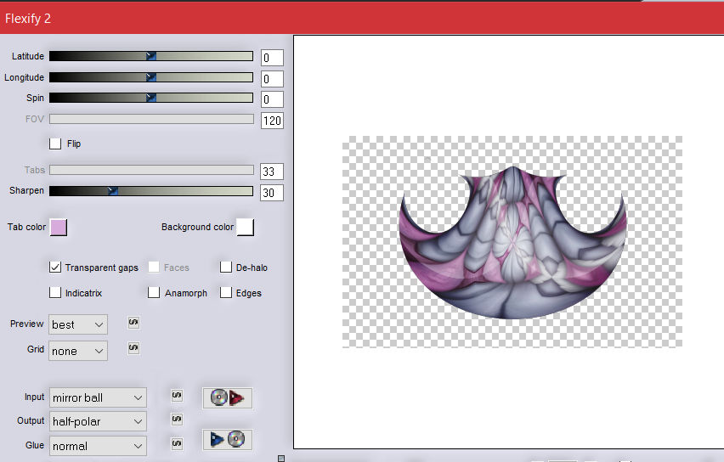Click the disc-and-red-arrow button beside Input
Viewport: 724px width, 462px height.
click(x=227, y=397)
